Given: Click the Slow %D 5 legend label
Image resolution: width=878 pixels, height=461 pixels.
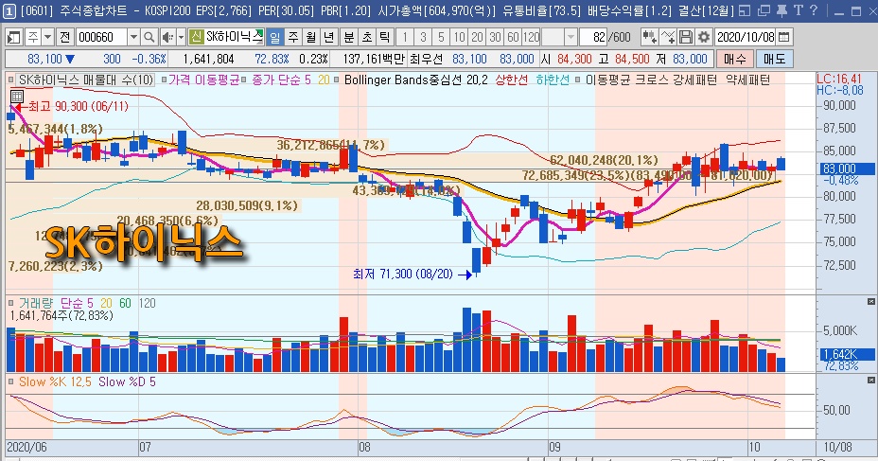Looking at the screenshot, I should point(127,381).
